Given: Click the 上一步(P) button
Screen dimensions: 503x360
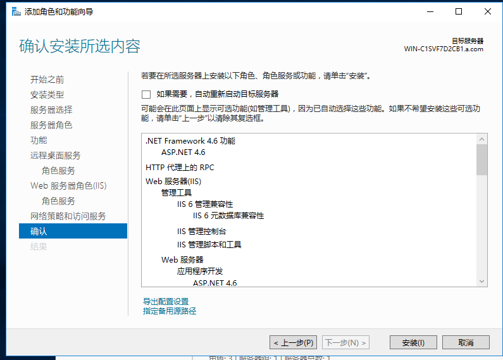Looking at the screenshot, I should tap(293, 342).
